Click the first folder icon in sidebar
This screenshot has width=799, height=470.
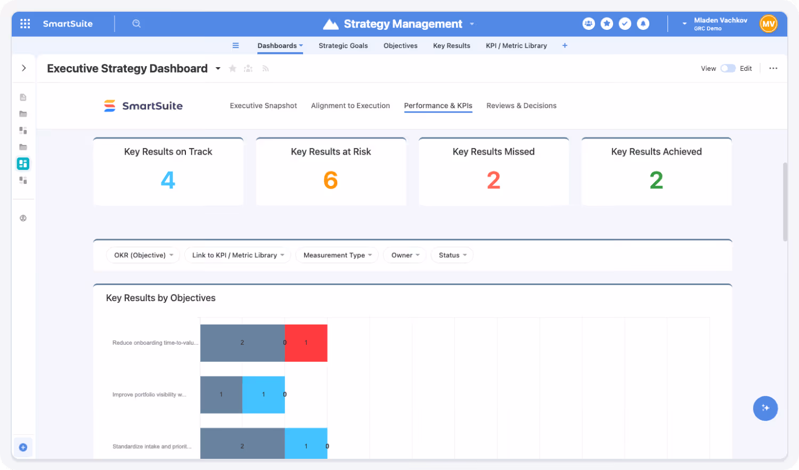click(x=23, y=114)
